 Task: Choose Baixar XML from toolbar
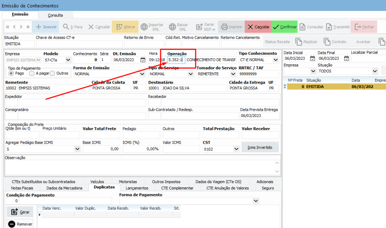click(178, 27)
